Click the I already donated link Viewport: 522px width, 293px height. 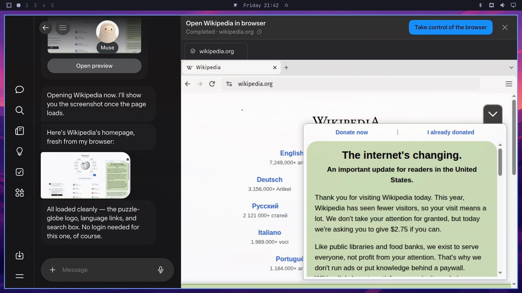coord(450,132)
